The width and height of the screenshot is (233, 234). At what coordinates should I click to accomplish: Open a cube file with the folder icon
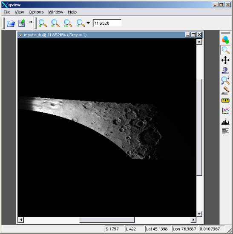point(11,23)
